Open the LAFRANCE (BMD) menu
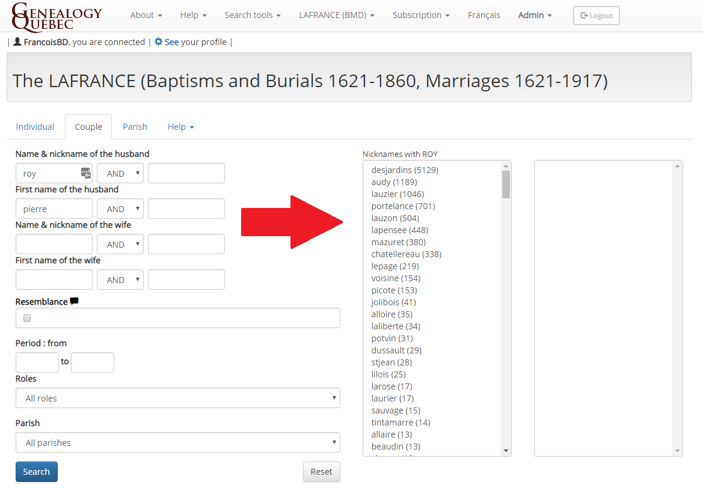This screenshot has height=491, width=703. [337, 15]
